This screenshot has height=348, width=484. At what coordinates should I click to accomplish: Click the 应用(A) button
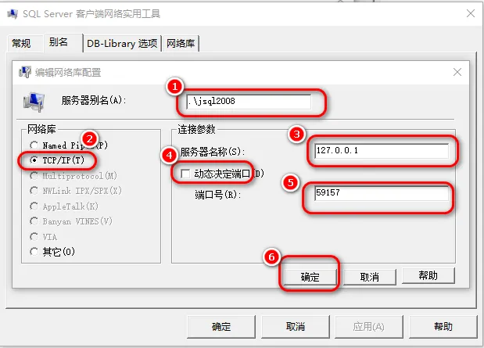click(369, 327)
